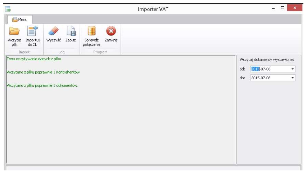Click the Log group label
Screen dimensions: 305x172
point(61,52)
